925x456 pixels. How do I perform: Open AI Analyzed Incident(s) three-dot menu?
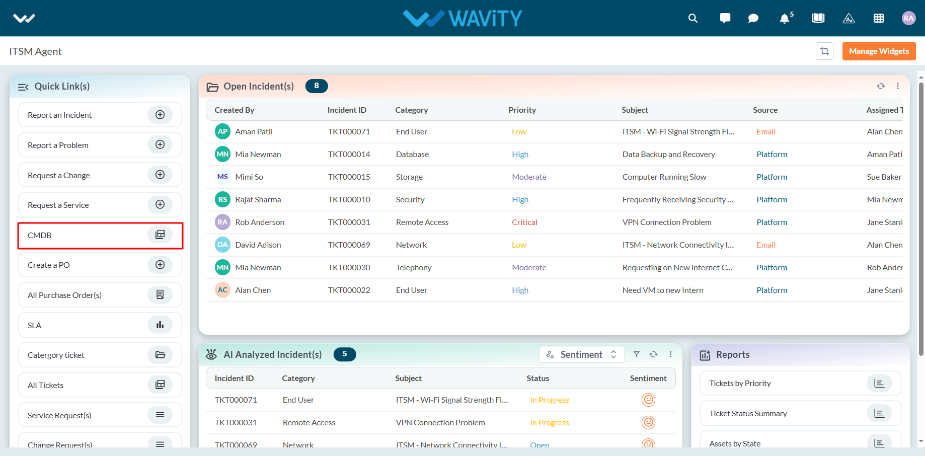(x=671, y=354)
